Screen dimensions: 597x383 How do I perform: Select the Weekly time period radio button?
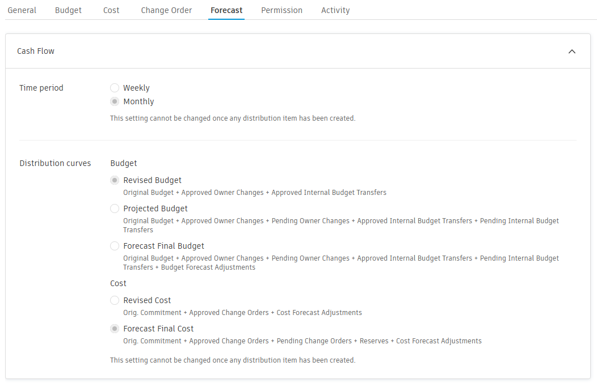pyautogui.click(x=115, y=88)
